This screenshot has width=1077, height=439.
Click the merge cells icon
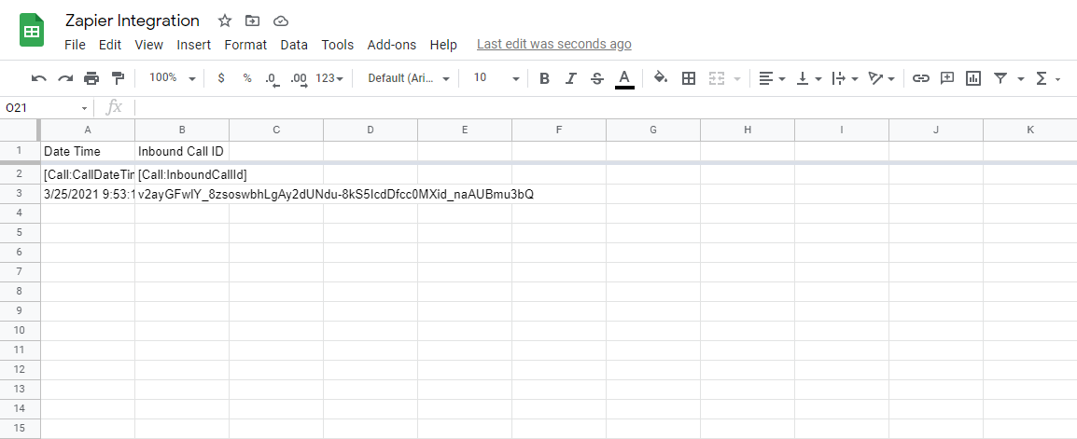tap(717, 78)
